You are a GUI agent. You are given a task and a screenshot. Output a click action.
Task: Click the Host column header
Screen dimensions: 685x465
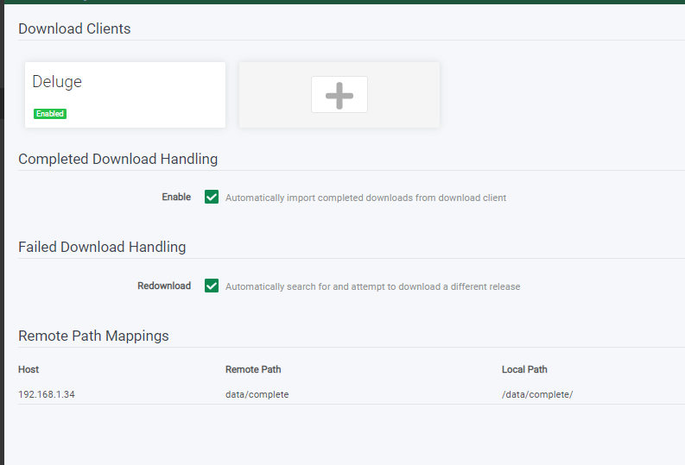click(x=29, y=369)
